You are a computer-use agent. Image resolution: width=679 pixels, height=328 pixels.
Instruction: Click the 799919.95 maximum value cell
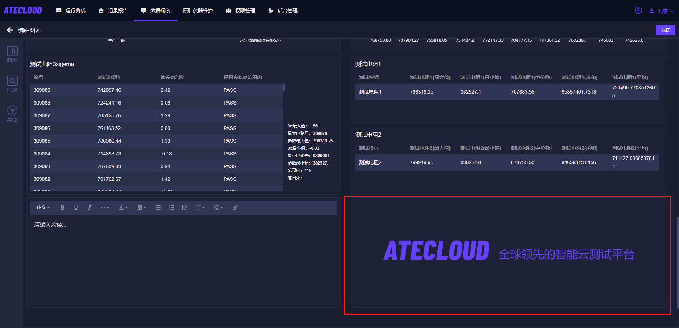[422, 162]
